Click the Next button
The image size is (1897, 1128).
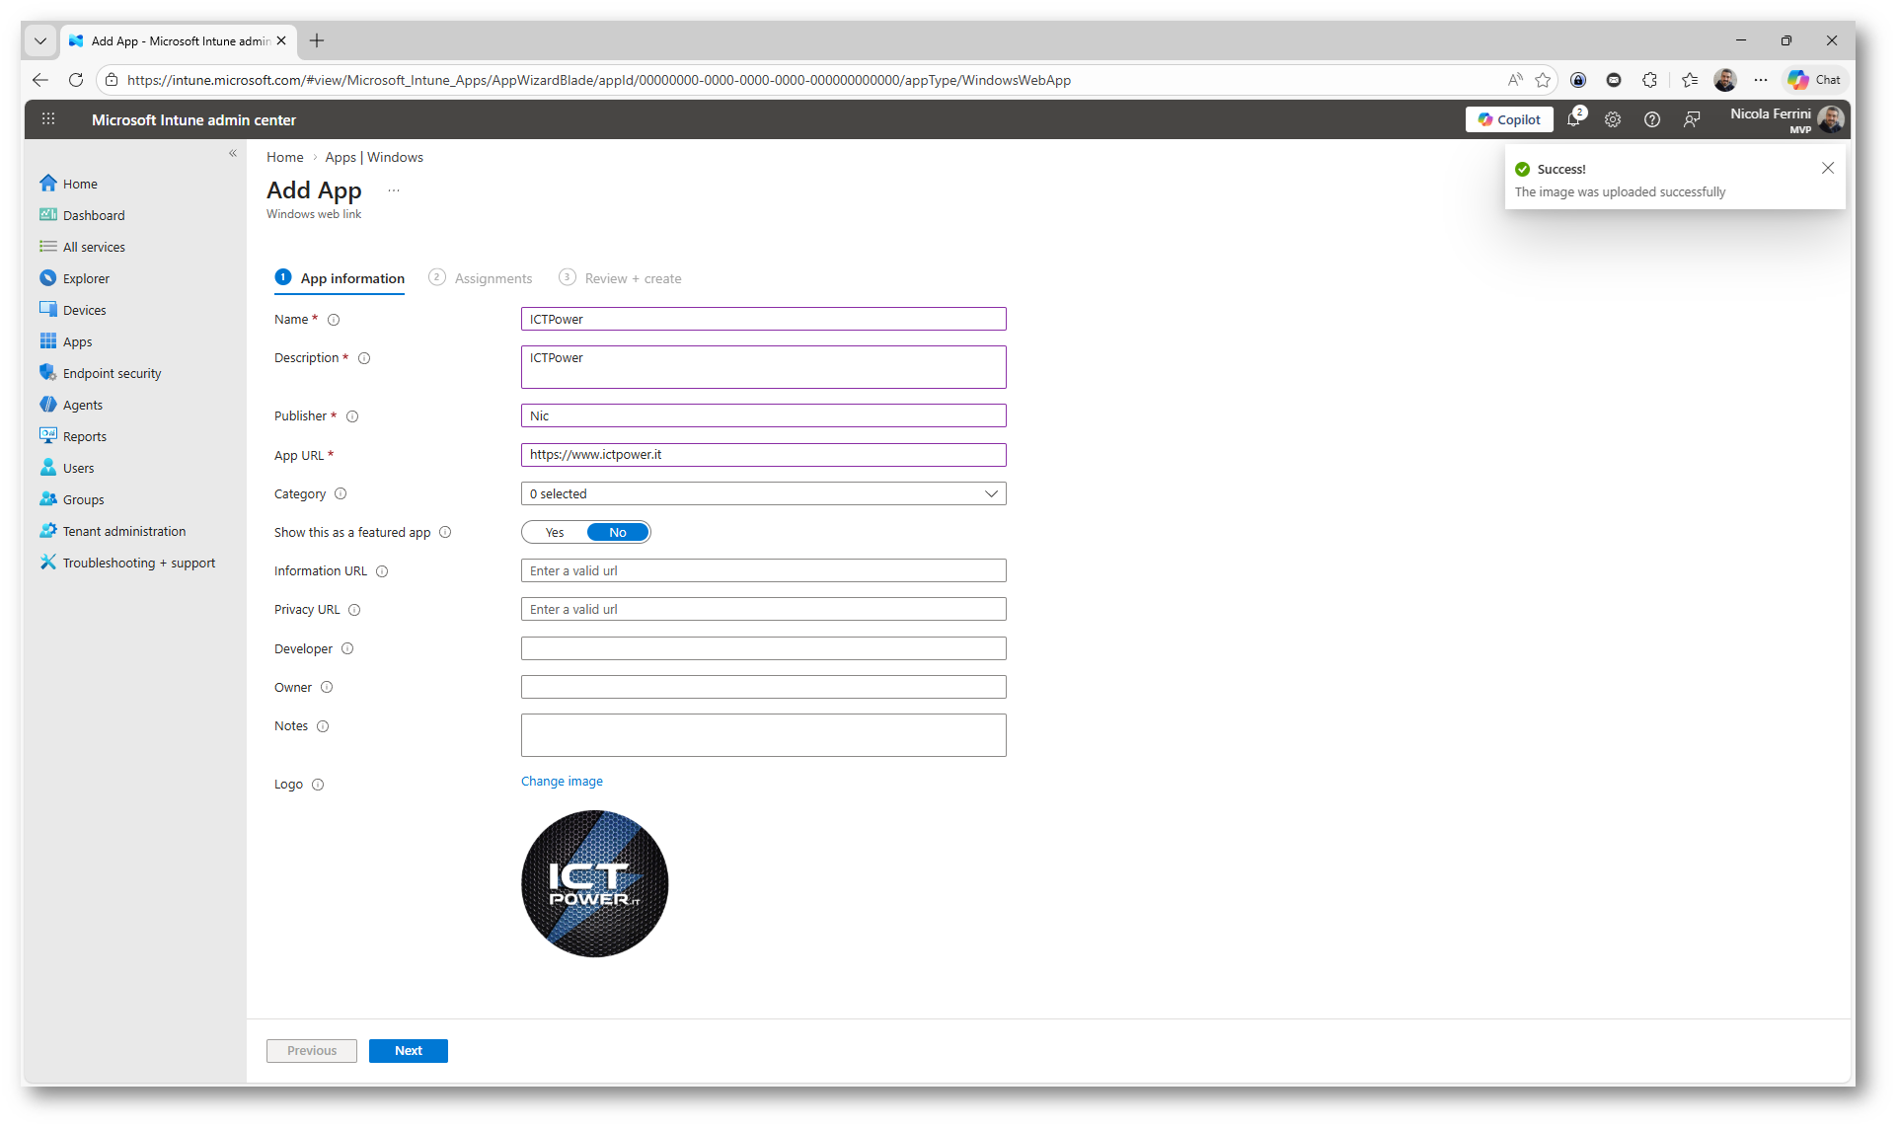(x=408, y=1050)
